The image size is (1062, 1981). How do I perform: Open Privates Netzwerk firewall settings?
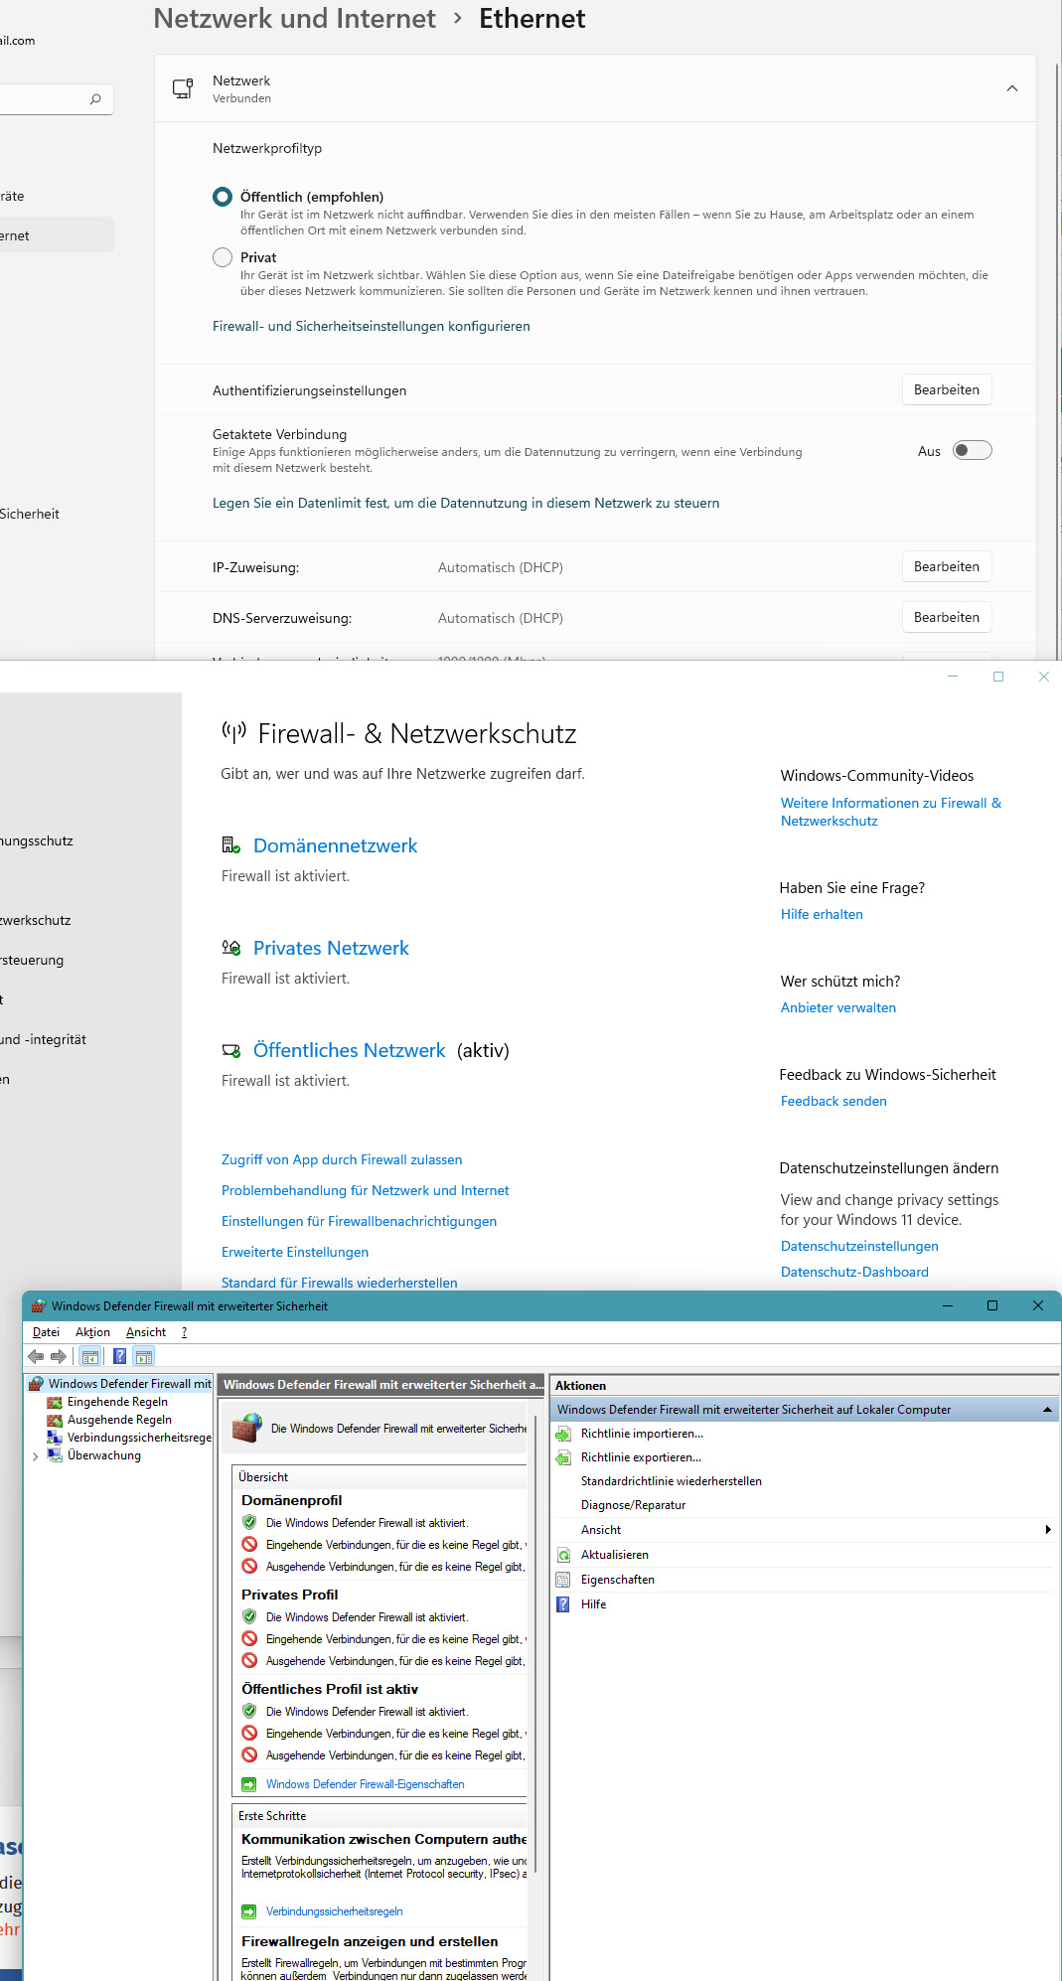pos(331,948)
